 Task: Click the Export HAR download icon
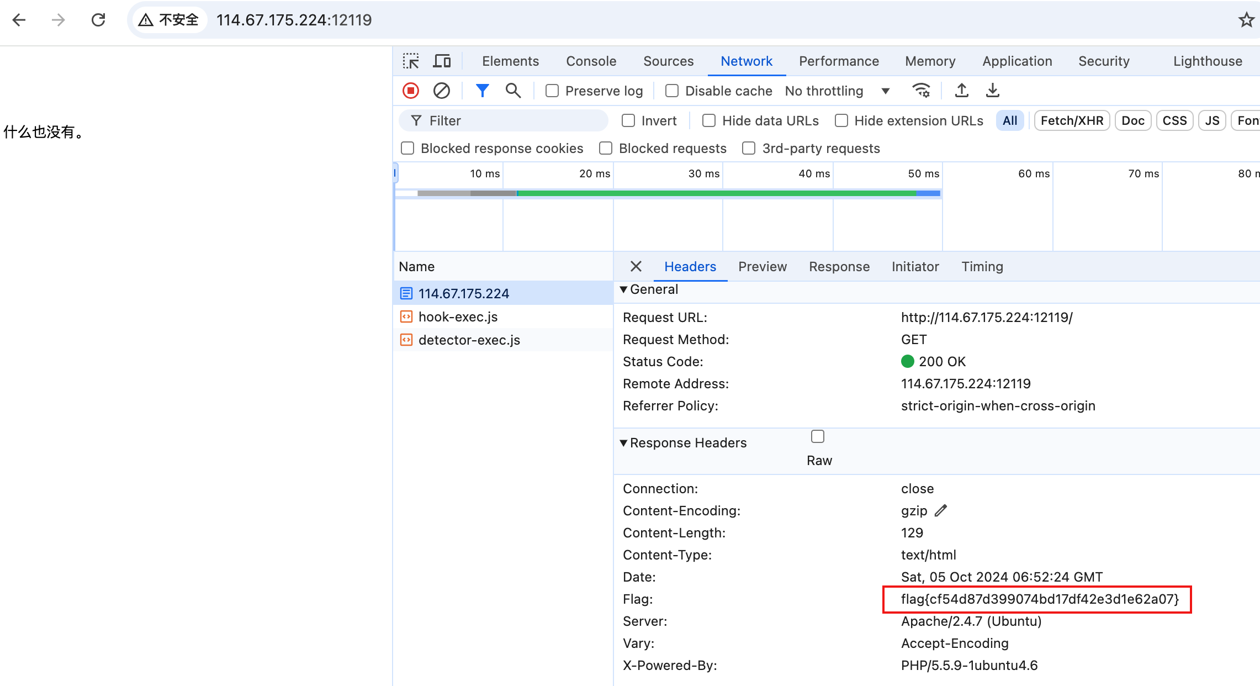(x=992, y=91)
